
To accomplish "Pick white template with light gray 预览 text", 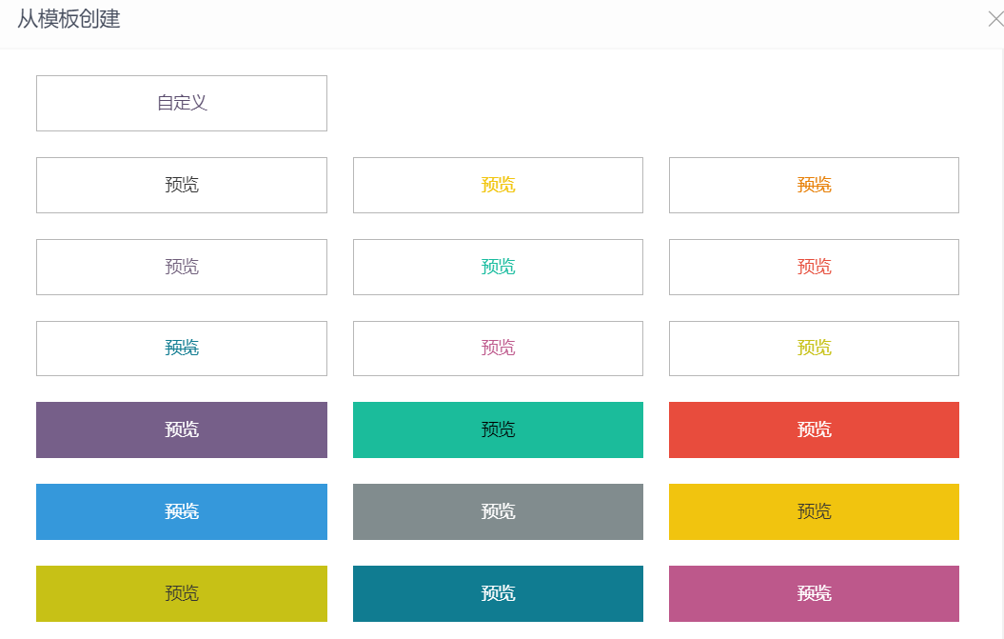I will (x=182, y=267).
